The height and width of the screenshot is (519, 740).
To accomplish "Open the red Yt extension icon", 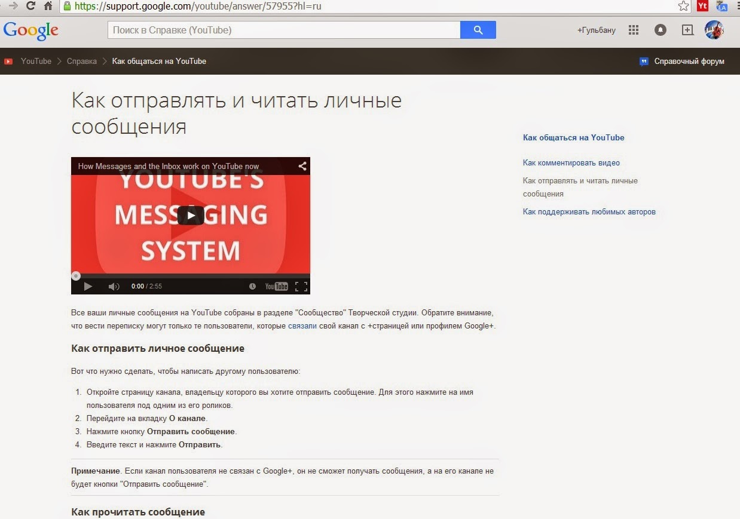I will click(702, 6).
